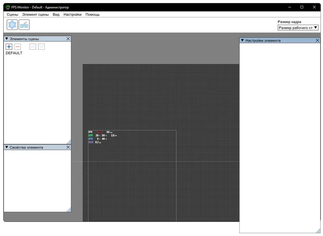Image resolution: width=323 pixels, height=236 pixels.
Task: Close the Настройки элемента panel
Action: click(318, 40)
